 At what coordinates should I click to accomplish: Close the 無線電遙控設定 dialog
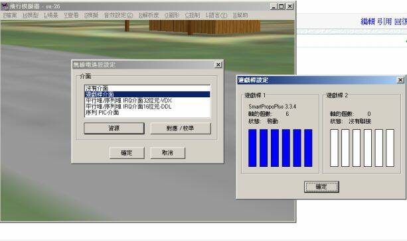click(218, 65)
